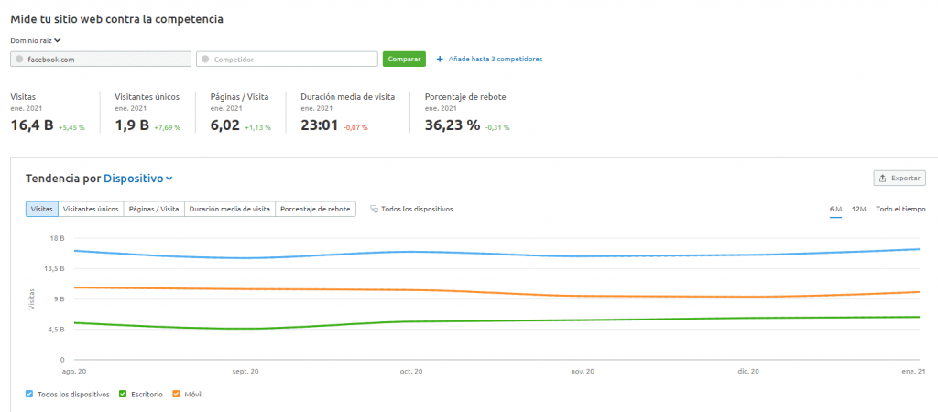
Task: Click the Mide tu sitio web page title
Action: (x=116, y=19)
